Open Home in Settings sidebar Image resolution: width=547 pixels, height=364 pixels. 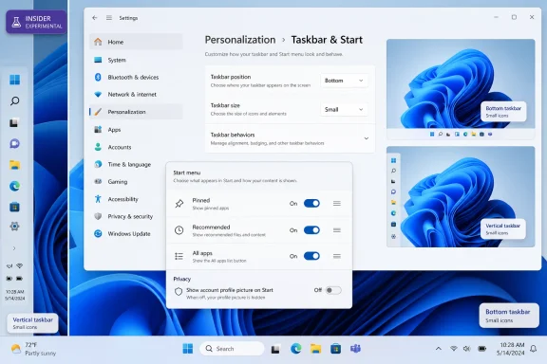pyautogui.click(x=136, y=42)
